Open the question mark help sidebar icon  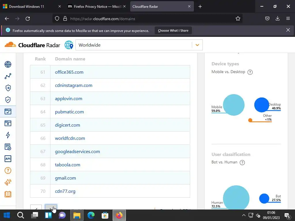click(8, 170)
